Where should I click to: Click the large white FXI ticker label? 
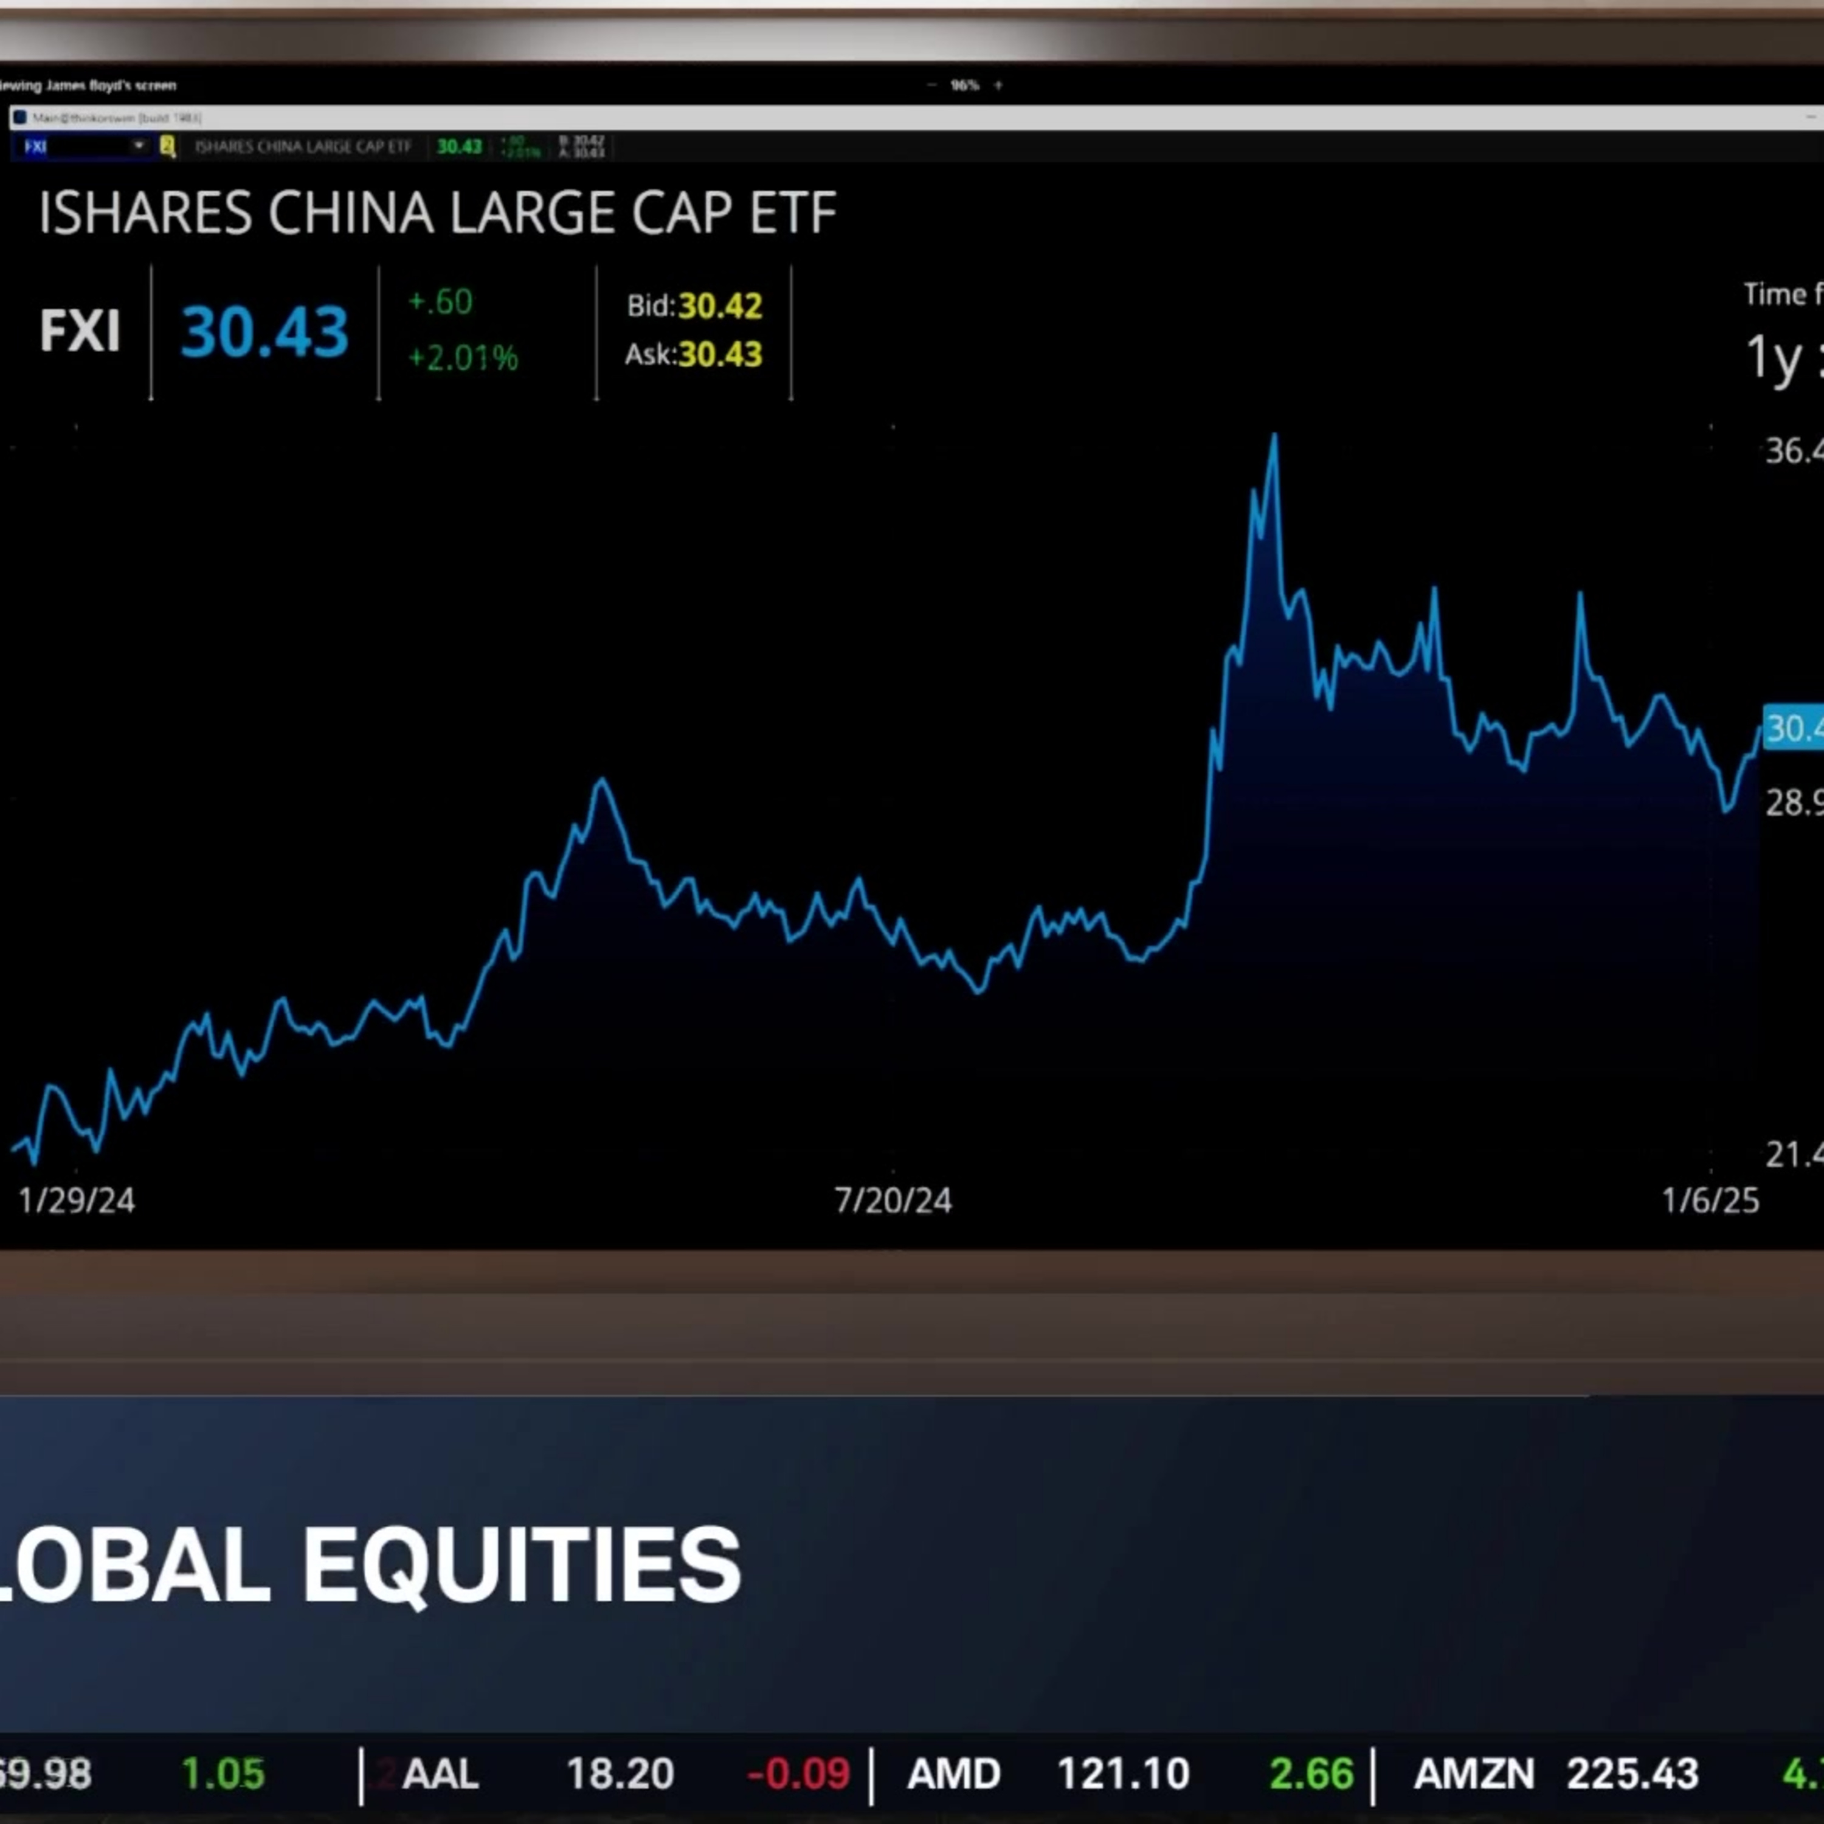pos(80,331)
